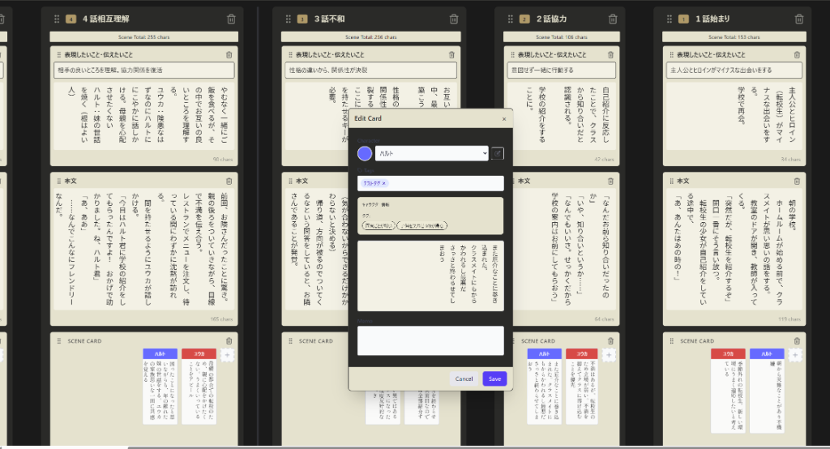Delete the 2話協力 scene column

613,19
